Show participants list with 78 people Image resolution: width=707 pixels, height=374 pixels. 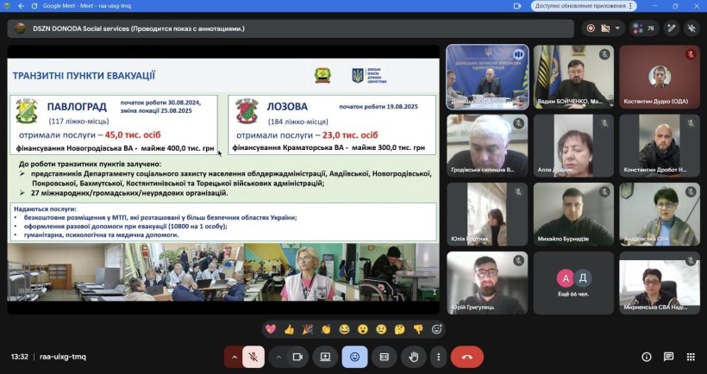coord(643,28)
